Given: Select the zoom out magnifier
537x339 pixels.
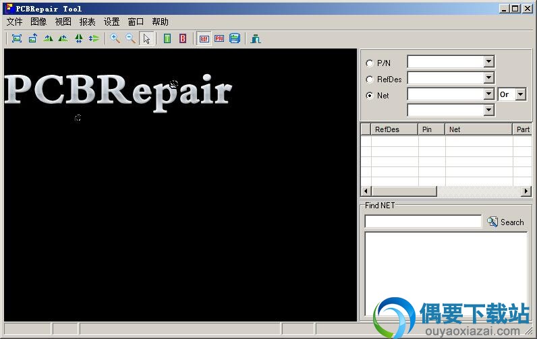Looking at the screenshot, I should (130, 38).
